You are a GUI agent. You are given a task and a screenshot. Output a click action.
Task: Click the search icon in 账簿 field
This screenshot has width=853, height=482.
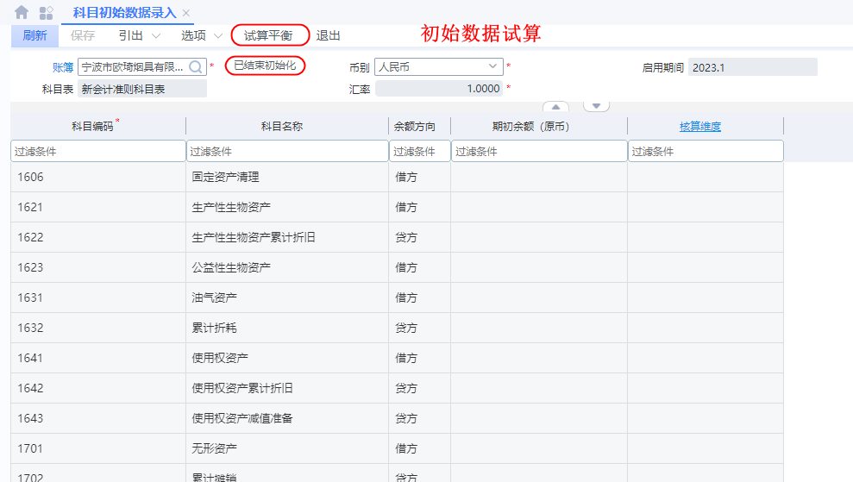(196, 67)
